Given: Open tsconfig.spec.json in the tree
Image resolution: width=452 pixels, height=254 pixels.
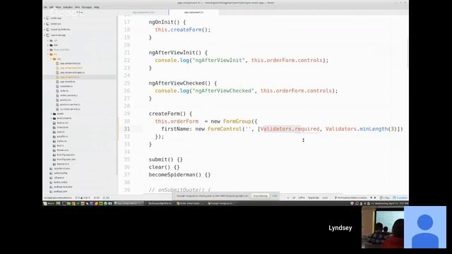Looking at the screenshot, I should 66,159.
